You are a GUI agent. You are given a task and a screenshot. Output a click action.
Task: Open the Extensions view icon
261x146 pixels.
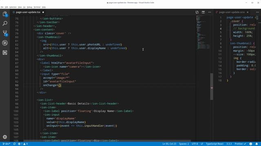(x=5, y=52)
